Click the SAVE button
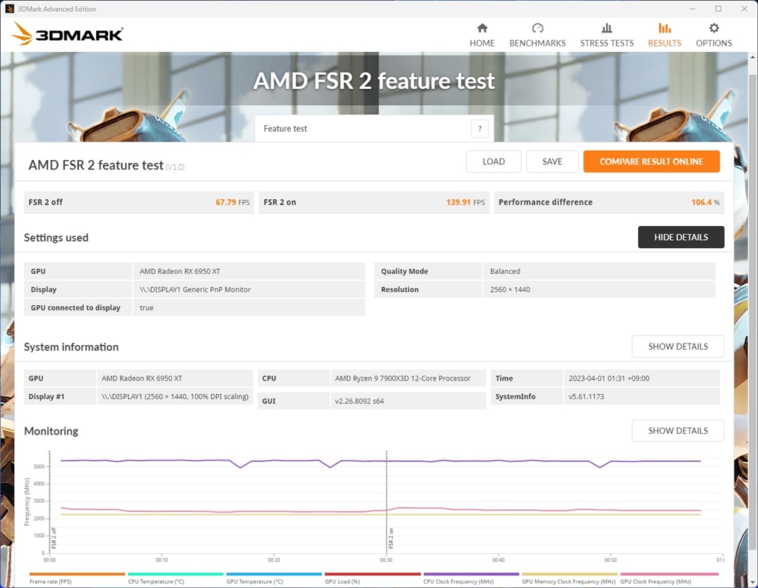The height and width of the screenshot is (588, 758). [x=552, y=161]
